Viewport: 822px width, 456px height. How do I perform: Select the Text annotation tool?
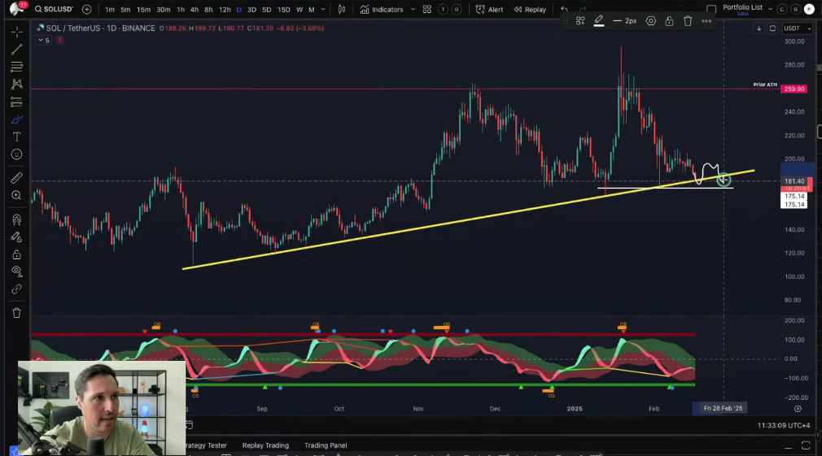[17, 137]
